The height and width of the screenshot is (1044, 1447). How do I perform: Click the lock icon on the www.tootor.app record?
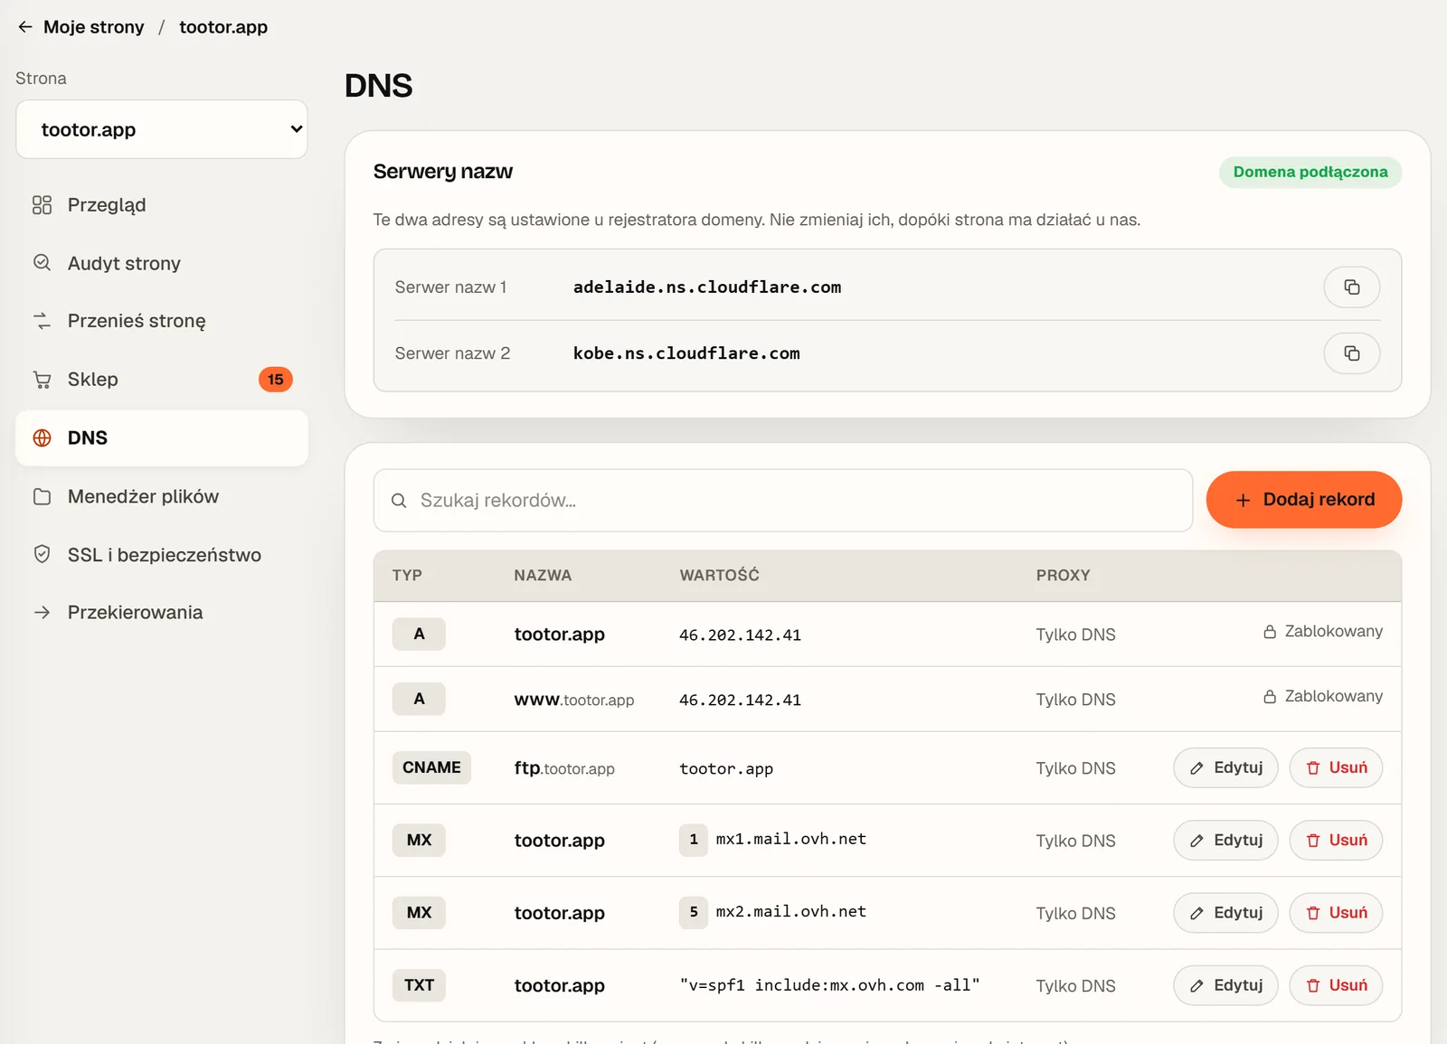[x=1270, y=697]
